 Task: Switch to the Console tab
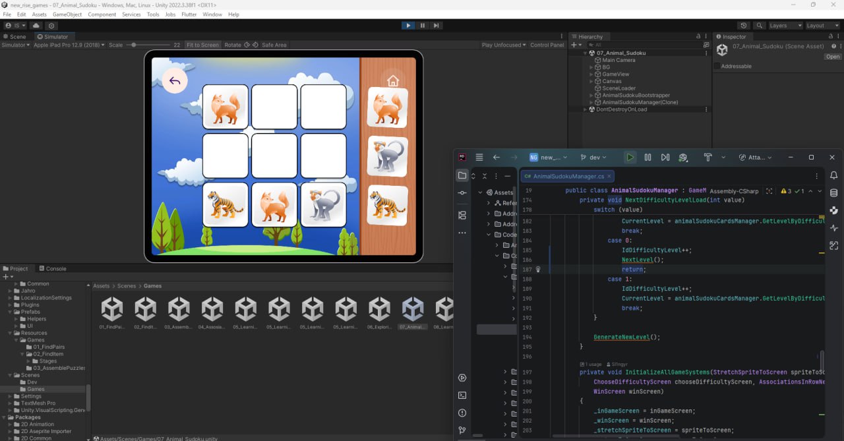pyautogui.click(x=52, y=268)
